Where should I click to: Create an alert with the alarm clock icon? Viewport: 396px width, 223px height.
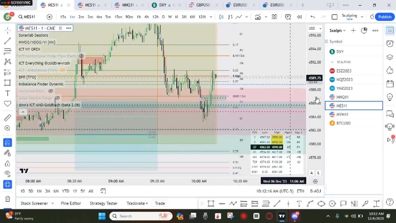click(x=288, y=17)
